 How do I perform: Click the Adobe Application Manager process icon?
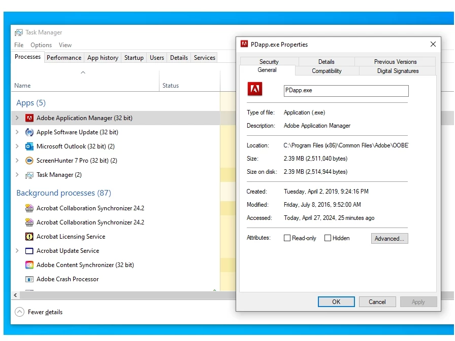(x=29, y=118)
